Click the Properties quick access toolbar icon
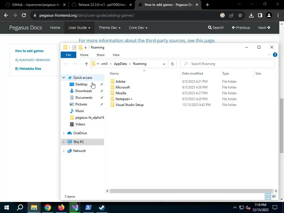284x213 pixels. pyautogui.click(x=74, y=47)
